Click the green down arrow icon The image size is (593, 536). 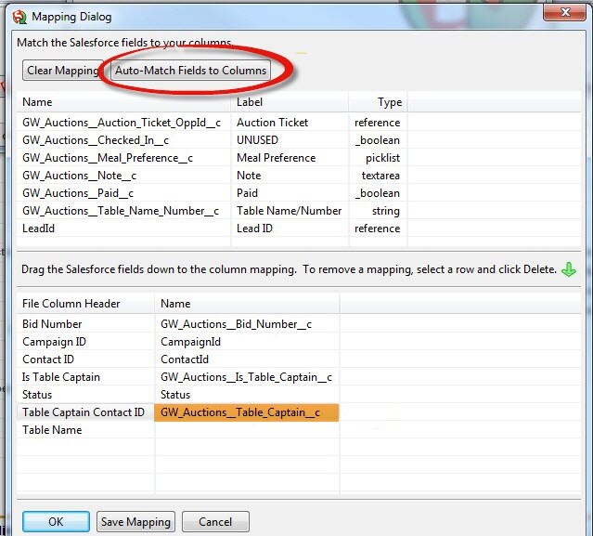569,269
